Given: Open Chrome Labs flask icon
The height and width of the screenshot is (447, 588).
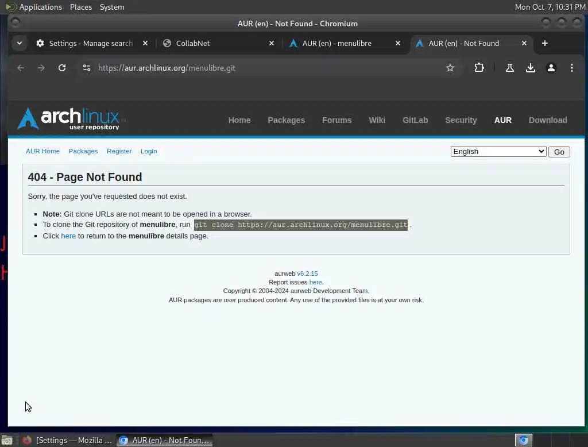Looking at the screenshot, I should pyautogui.click(x=510, y=68).
